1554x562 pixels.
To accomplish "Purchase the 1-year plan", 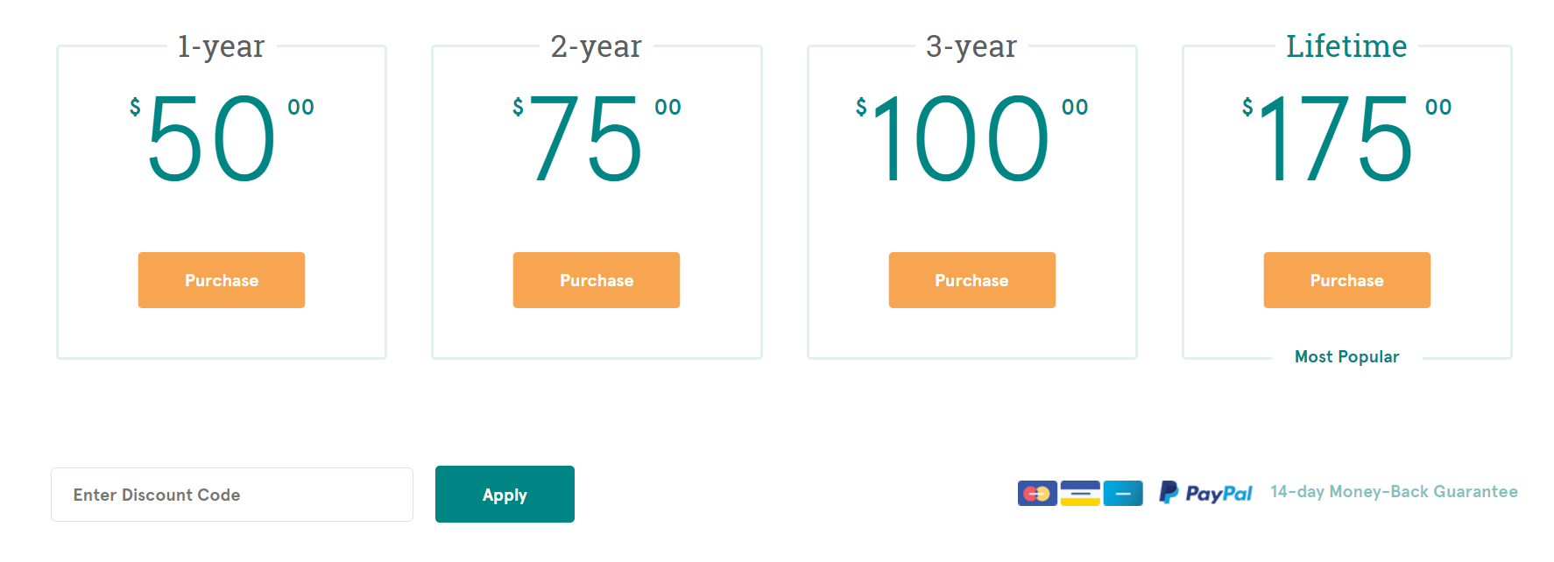I will (x=222, y=280).
